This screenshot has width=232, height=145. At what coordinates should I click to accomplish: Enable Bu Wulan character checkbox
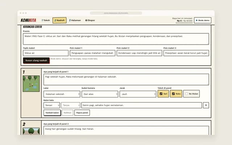pyautogui.click(x=191, y=94)
